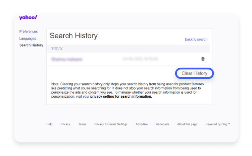Image resolution: width=252 pixels, height=156 pixels.
Task: Open the blurred search history entry
Action: click(67, 59)
